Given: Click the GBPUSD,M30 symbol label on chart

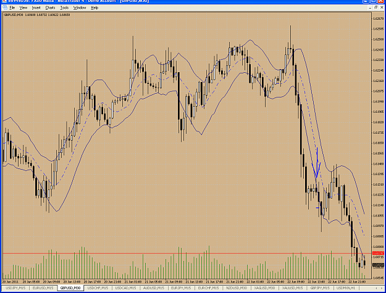Looking at the screenshot, I should point(14,15).
